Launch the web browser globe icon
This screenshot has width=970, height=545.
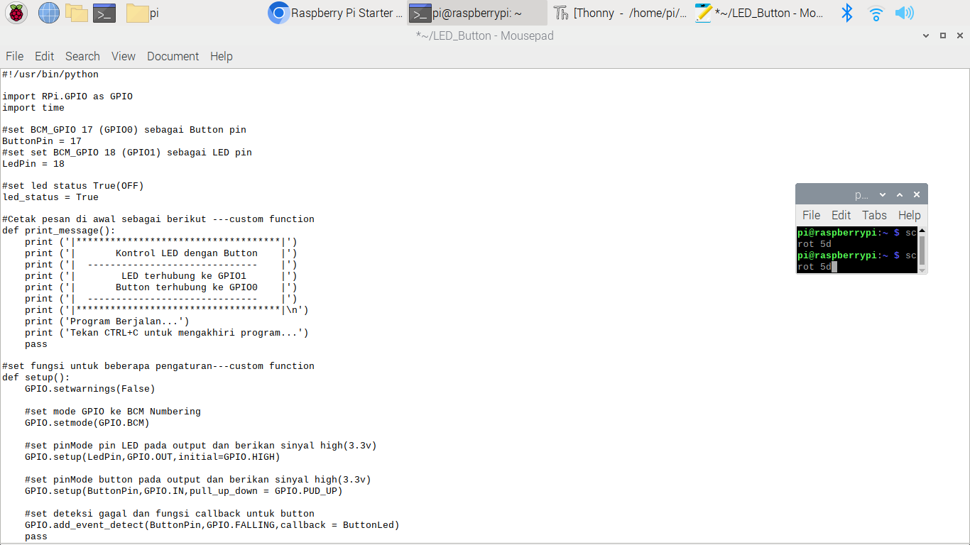point(49,13)
